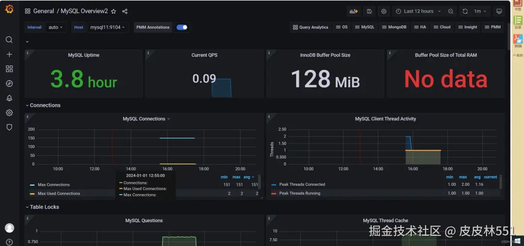Viewport: 524px width, 246px height.
Task: Open the PMM dashboards menu
Action: [x=492, y=27]
